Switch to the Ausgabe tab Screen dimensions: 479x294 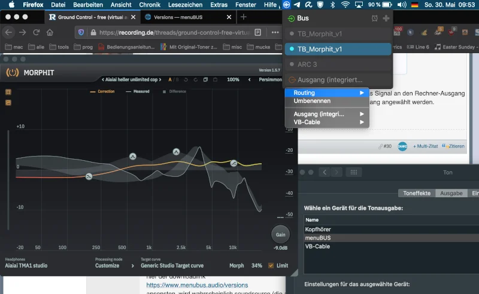(451, 194)
